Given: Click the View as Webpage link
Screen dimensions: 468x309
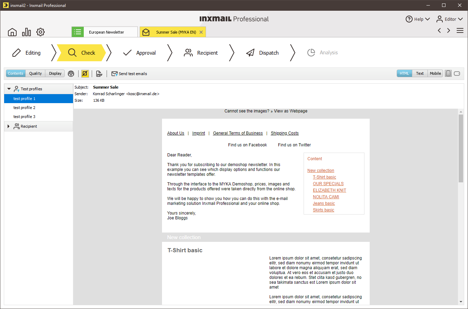Looking at the screenshot, I should [x=290, y=111].
